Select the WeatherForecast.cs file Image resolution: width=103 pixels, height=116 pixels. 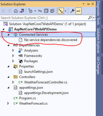tap(33, 103)
